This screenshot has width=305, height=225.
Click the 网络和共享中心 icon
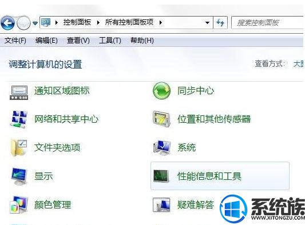pos(18,119)
